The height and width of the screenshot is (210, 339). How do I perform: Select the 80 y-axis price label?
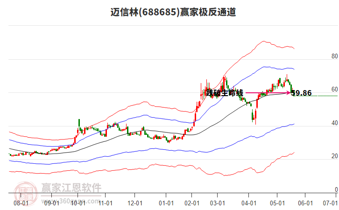pyautogui.click(x=334, y=56)
